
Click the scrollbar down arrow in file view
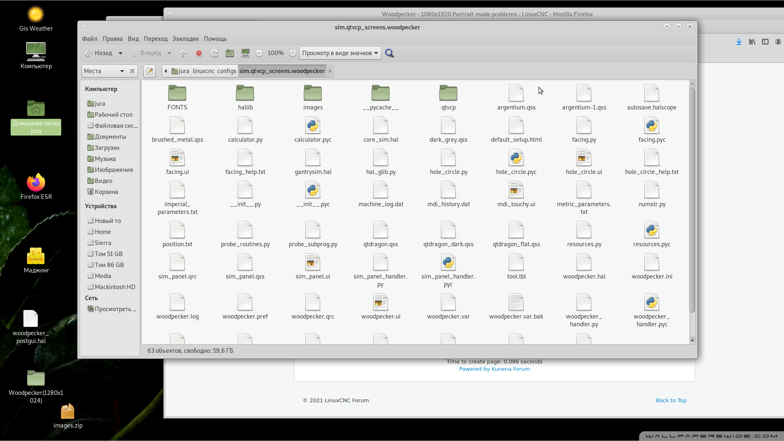pyautogui.click(x=692, y=341)
